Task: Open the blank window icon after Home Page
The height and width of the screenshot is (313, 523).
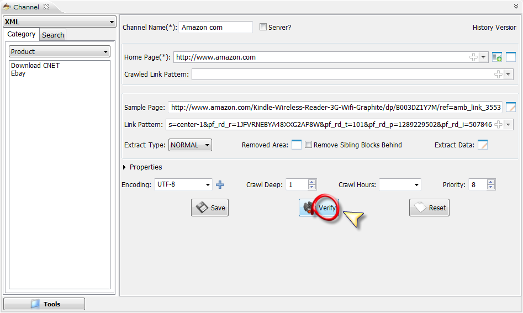Action: tap(511, 57)
